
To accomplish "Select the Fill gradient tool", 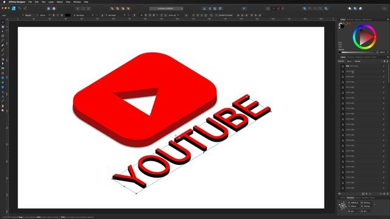I will pos(2,60).
